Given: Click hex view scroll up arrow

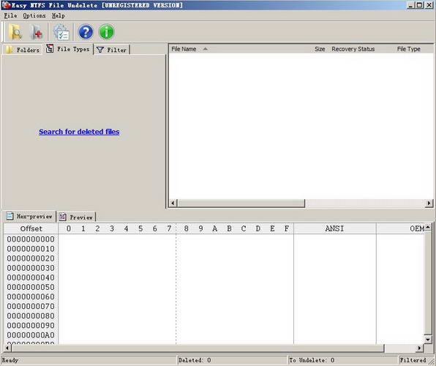Looking at the screenshot, I should 428,228.
